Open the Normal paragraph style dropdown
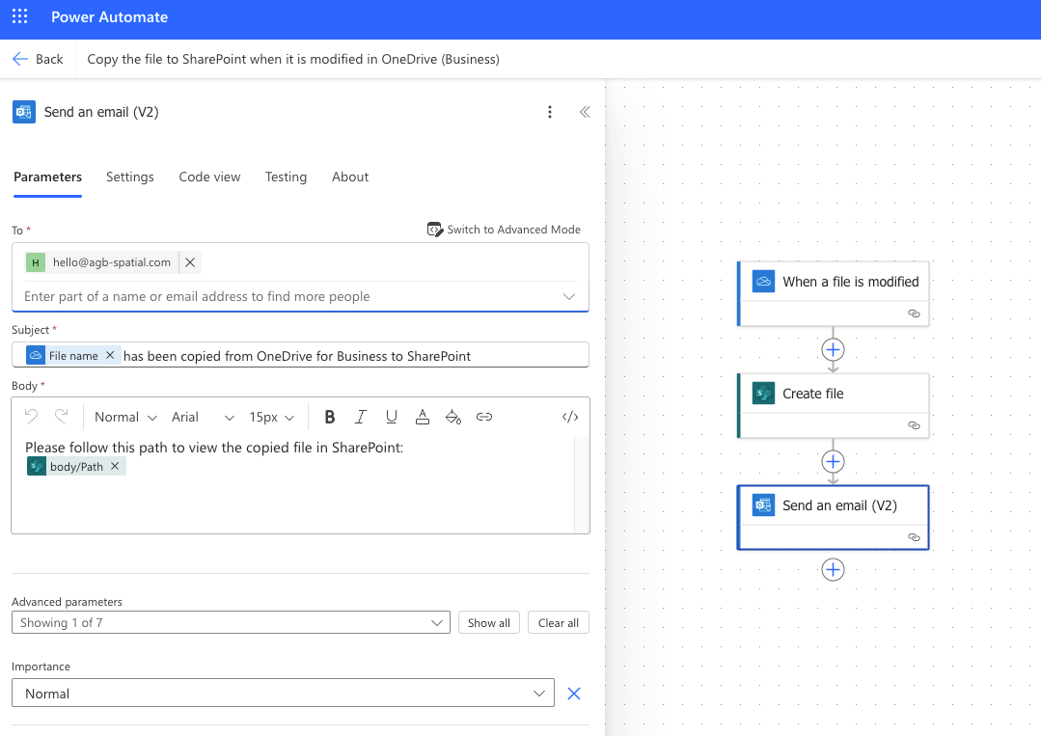1041x736 pixels. (x=125, y=418)
